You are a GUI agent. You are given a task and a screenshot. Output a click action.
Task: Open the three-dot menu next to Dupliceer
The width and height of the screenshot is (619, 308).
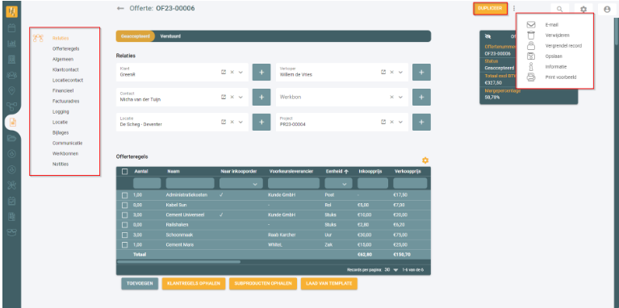[514, 8]
